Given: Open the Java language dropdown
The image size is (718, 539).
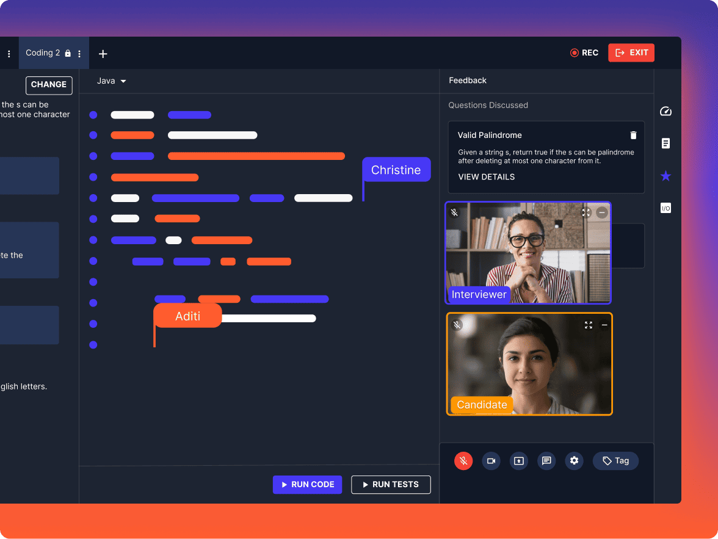Looking at the screenshot, I should click(111, 81).
